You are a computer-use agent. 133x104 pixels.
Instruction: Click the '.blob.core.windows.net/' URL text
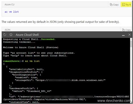88,80
